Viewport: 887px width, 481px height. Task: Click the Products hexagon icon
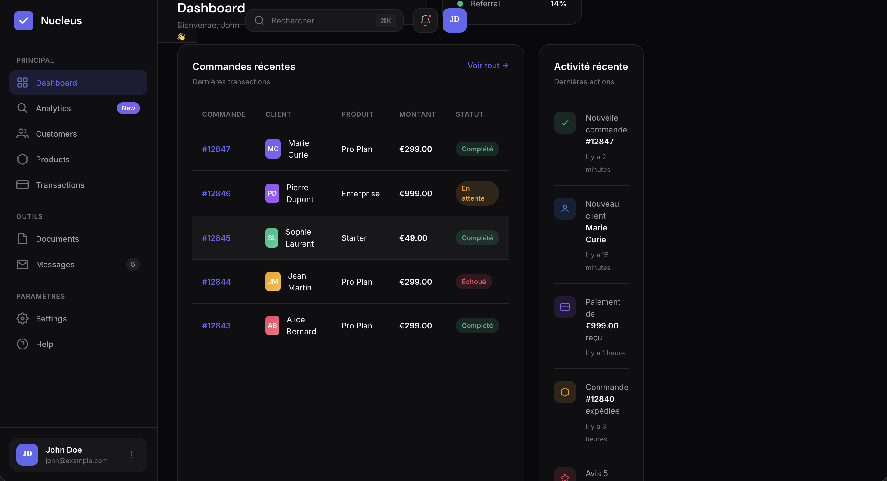click(x=23, y=159)
